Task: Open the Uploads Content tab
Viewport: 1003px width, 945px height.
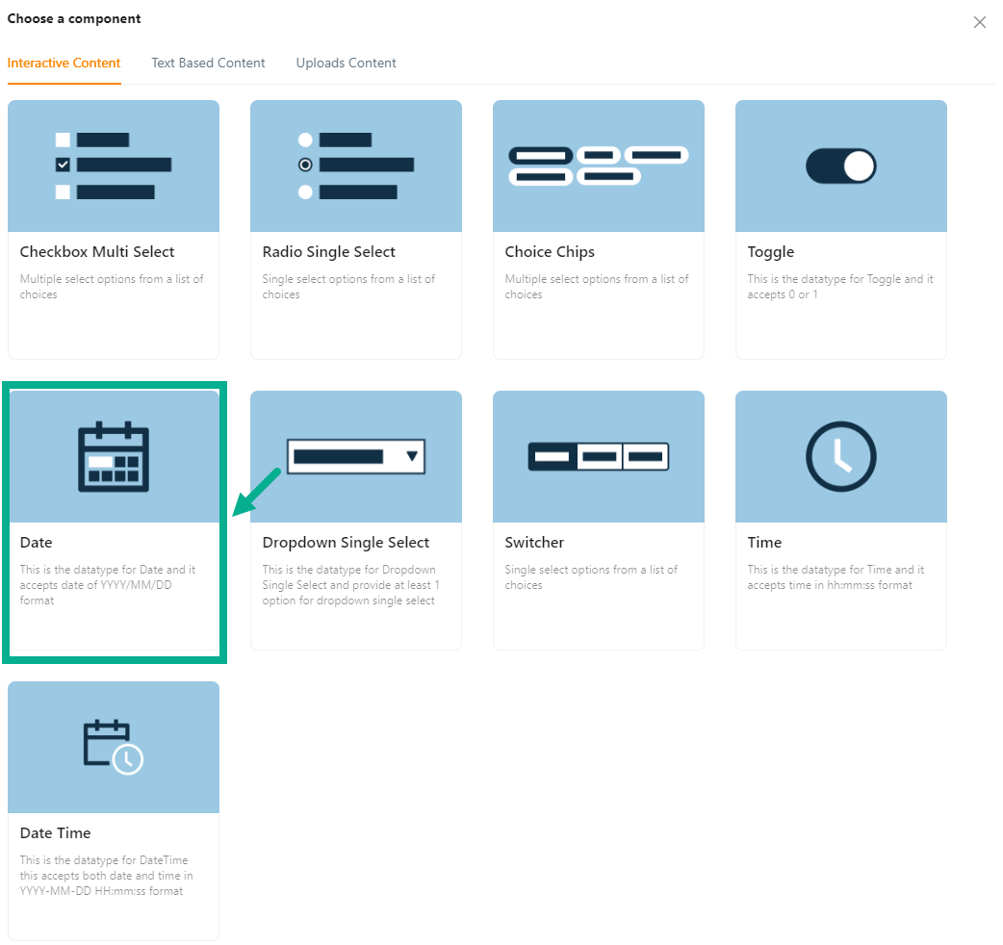Action: [x=346, y=64]
